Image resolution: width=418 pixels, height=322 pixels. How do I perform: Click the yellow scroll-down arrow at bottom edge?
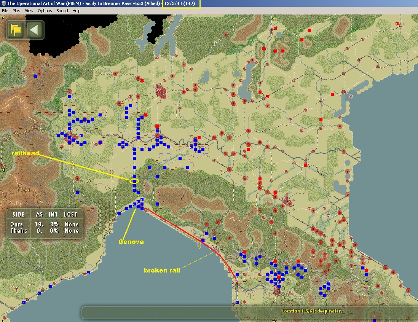(x=274, y=320)
